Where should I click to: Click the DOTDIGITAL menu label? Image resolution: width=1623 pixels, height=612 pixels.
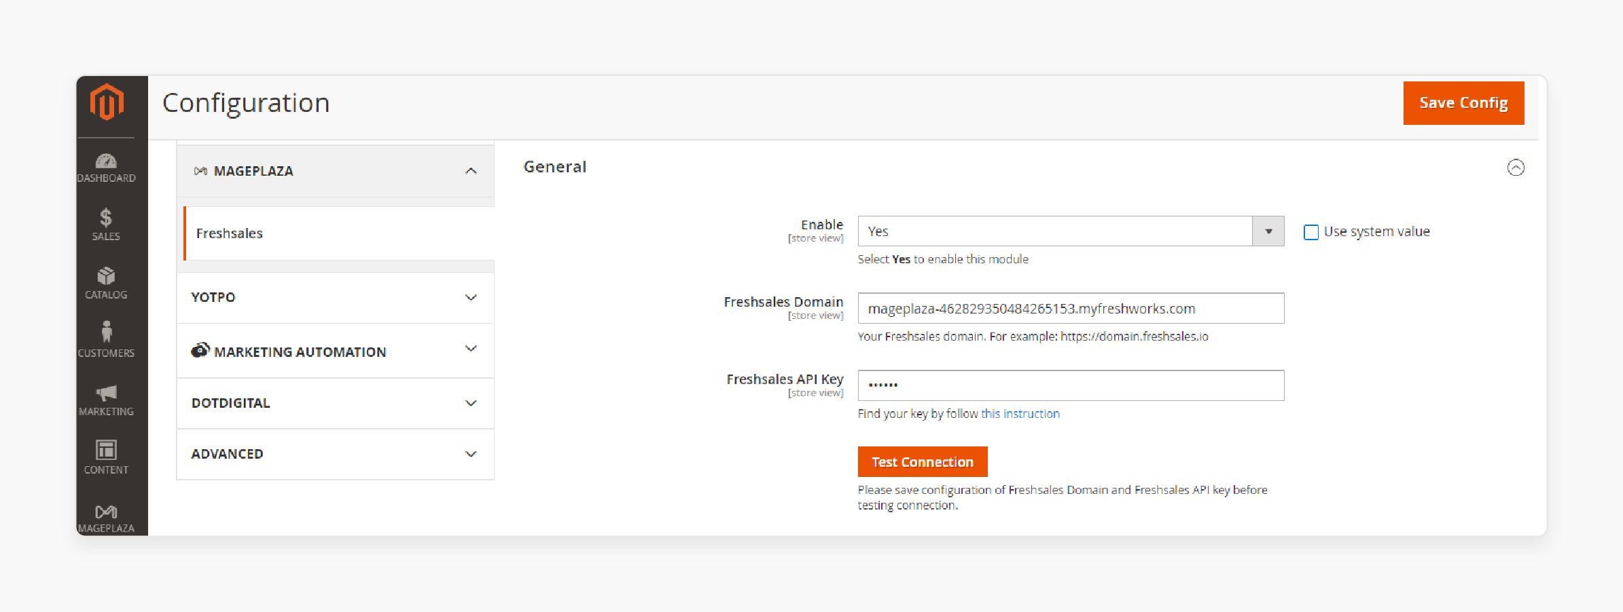click(x=231, y=403)
